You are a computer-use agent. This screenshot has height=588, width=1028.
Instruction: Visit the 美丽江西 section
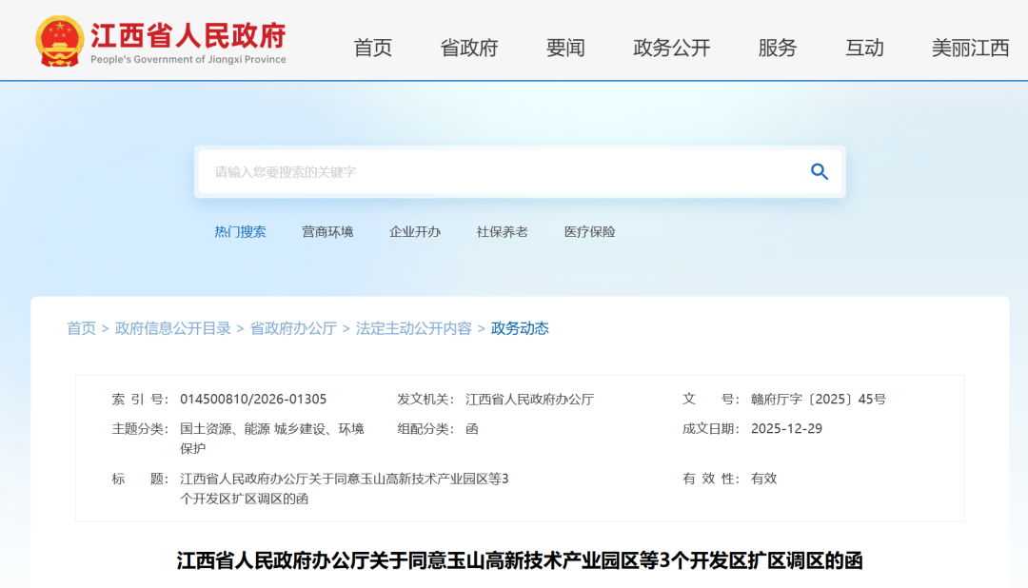click(970, 48)
